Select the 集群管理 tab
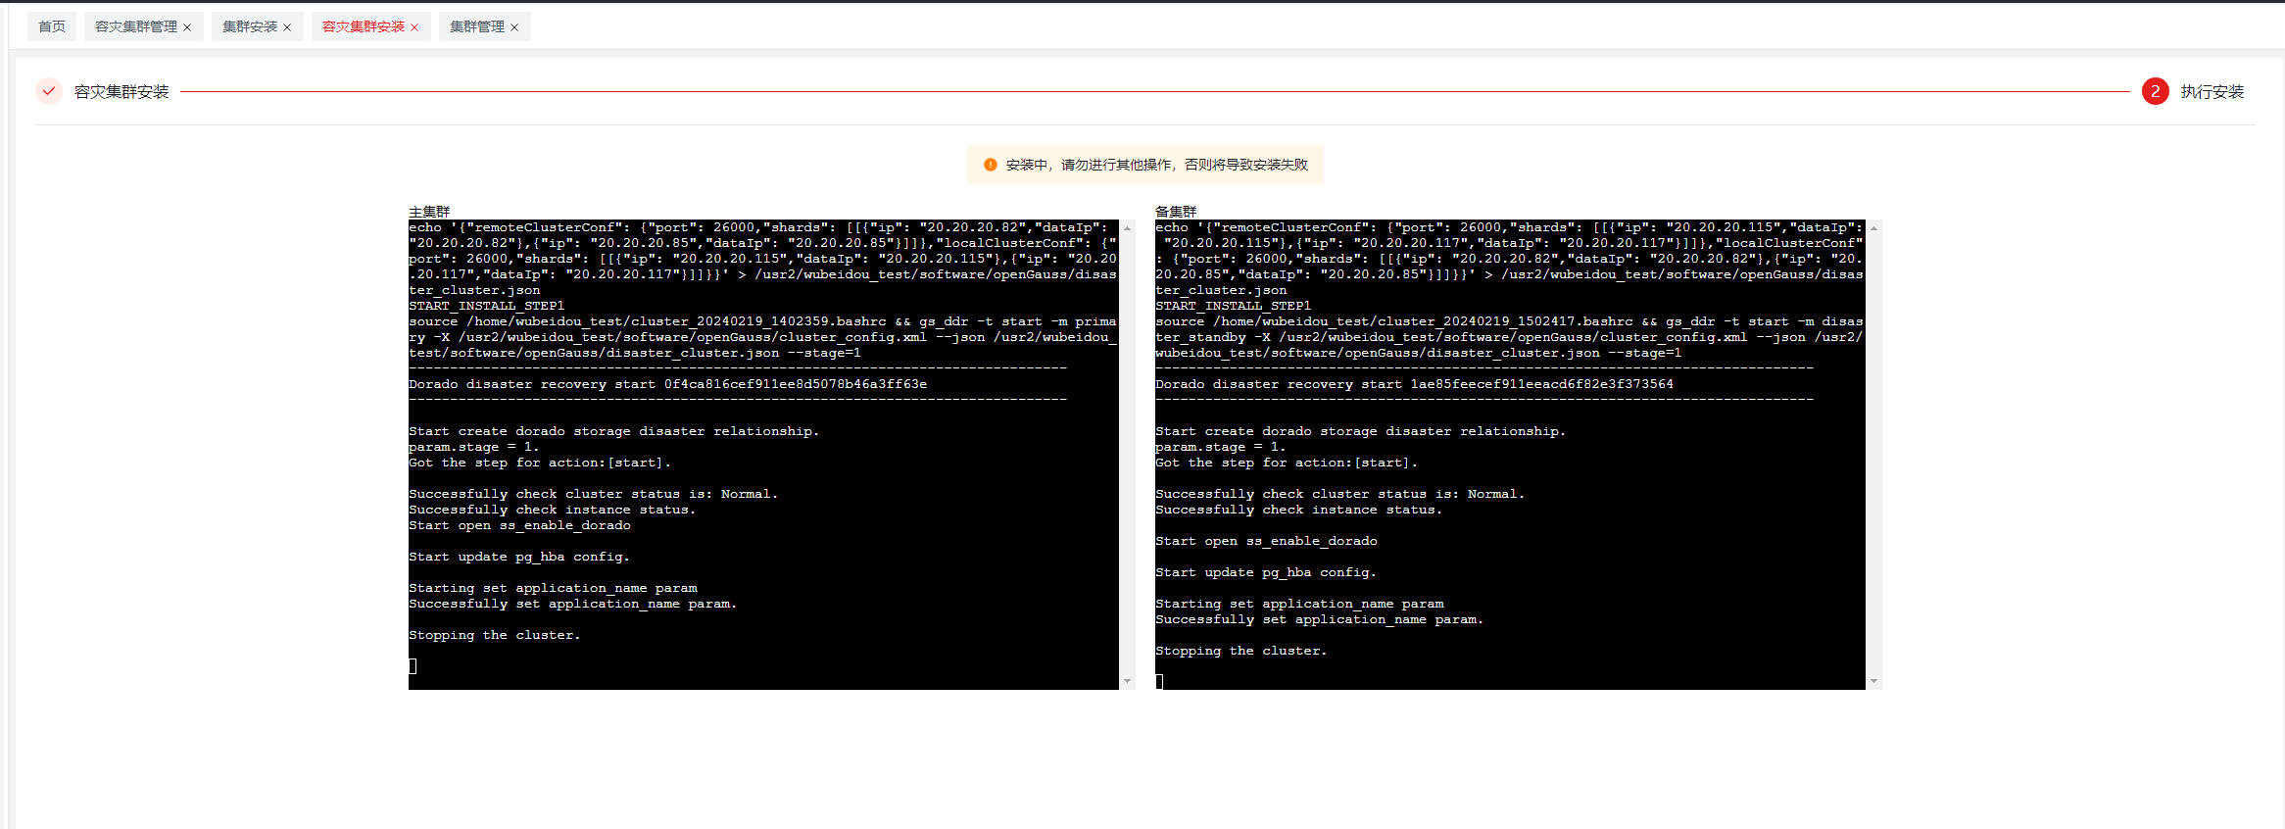The width and height of the screenshot is (2285, 829). [476, 26]
